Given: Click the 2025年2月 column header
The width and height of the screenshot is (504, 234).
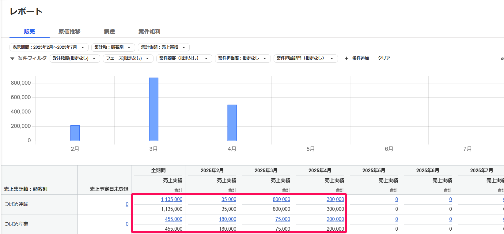Looking at the screenshot, I should pyautogui.click(x=212, y=170).
